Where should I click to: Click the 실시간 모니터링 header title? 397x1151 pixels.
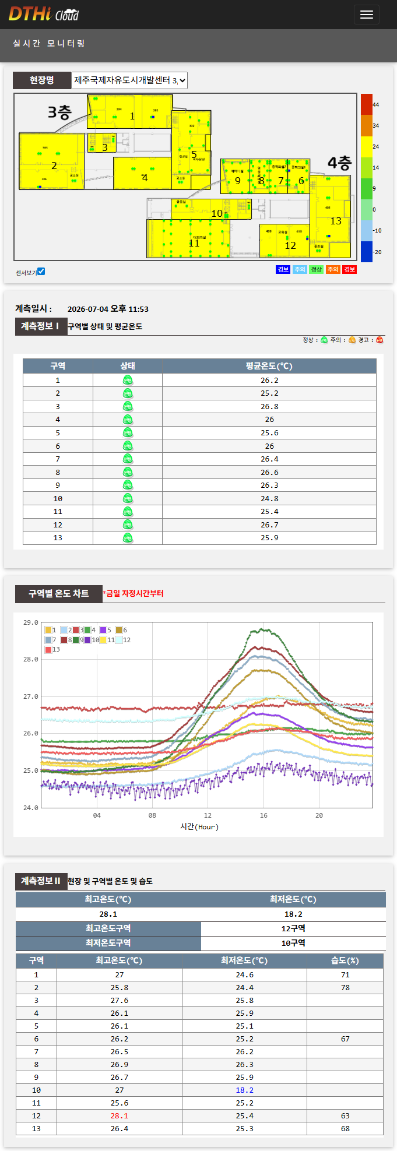pyautogui.click(x=49, y=44)
